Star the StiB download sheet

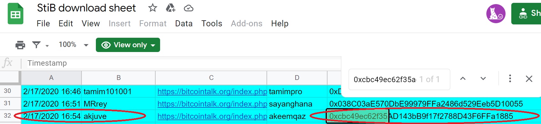[x=153, y=8]
